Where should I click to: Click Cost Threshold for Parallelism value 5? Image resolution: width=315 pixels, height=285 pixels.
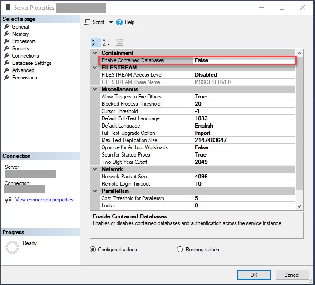(x=244, y=198)
